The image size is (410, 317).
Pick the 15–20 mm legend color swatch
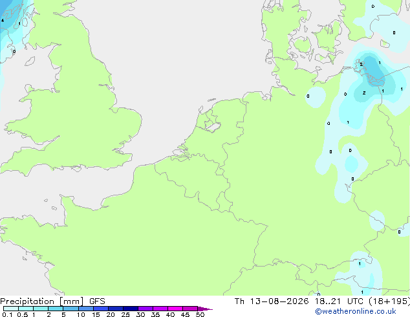coord(101,309)
